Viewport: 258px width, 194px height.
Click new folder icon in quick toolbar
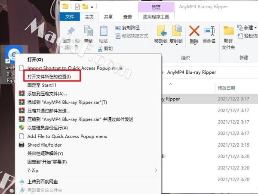(85, 6)
